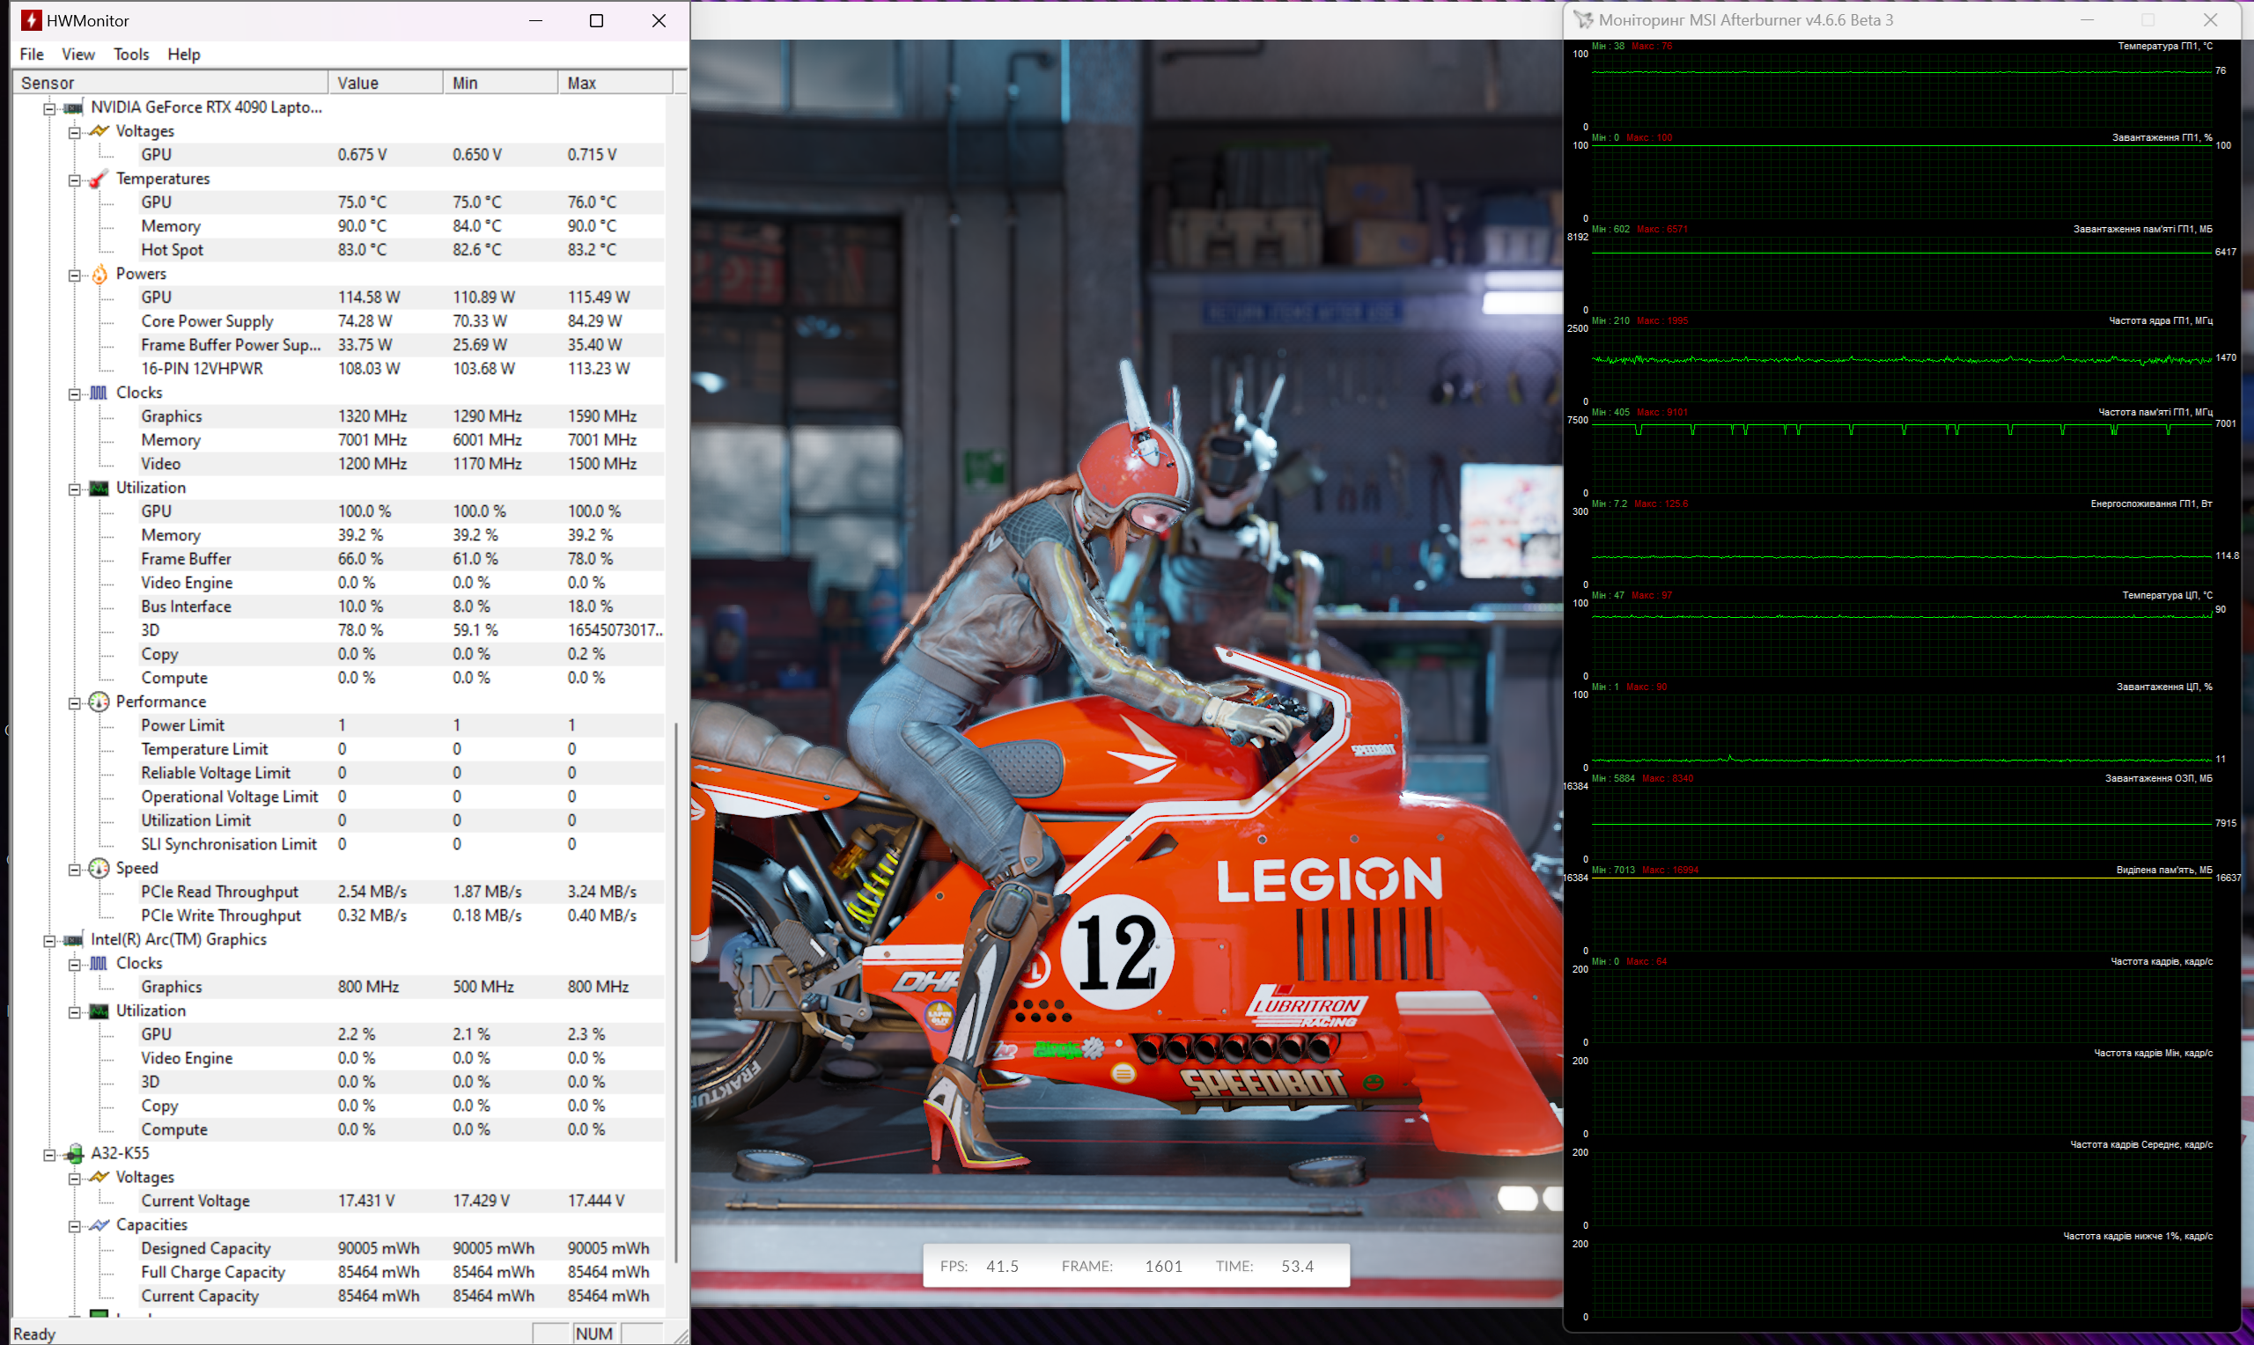The height and width of the screenshot is (1345, 2254).
Task: Click the NVIDIA GeForce RTX 4090 GPU card icon
Action: tap(73, 108)
